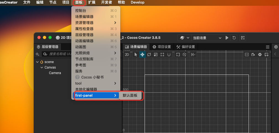Switch to the 层级管理器 tab
Viewport: 279px width, 133px height.
(48, 47)
